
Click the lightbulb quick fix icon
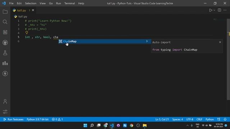pyautogui.click(x=27, y=33)
